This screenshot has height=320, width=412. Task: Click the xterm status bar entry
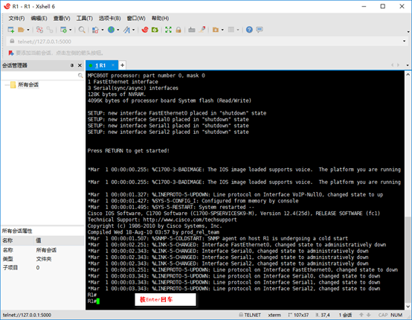pyautogui.click(x=274, y=315)
